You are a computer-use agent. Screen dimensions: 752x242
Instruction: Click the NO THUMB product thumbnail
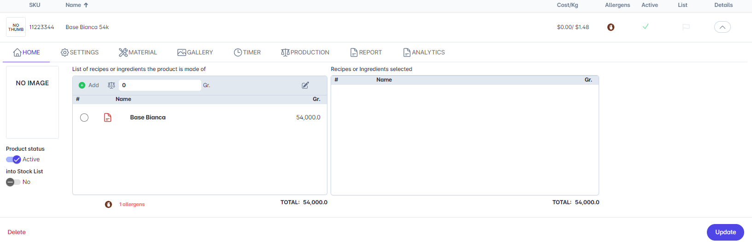point(16,27)
